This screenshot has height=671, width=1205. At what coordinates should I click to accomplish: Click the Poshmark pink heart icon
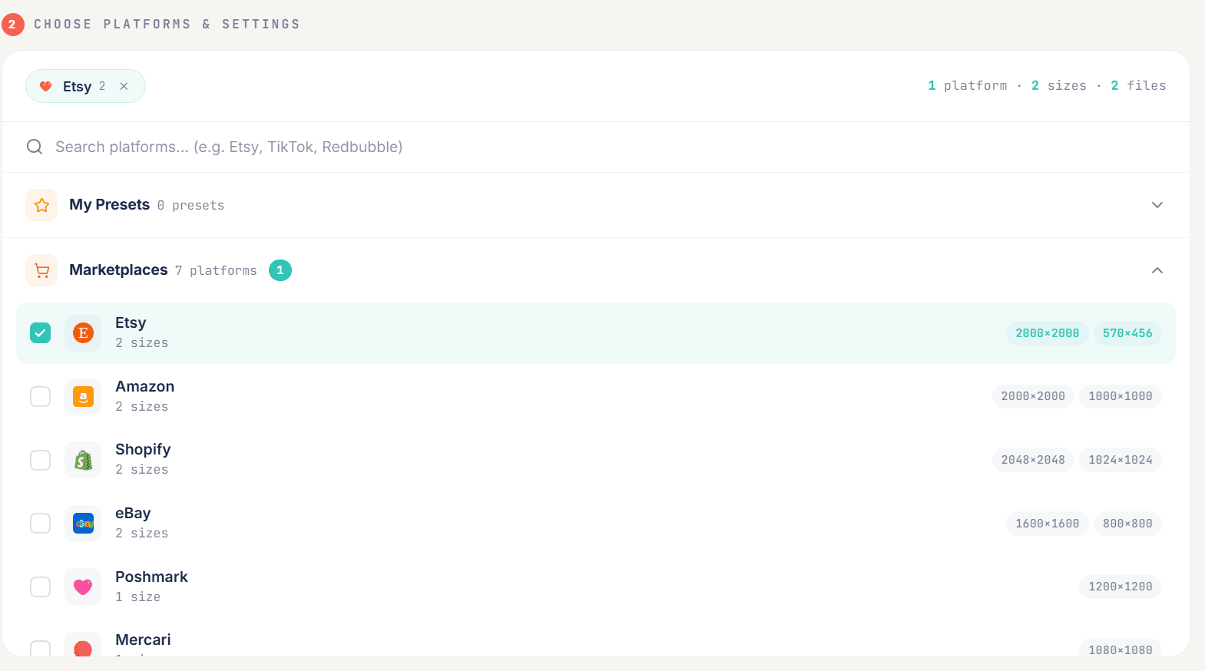(x=83, y=587)
